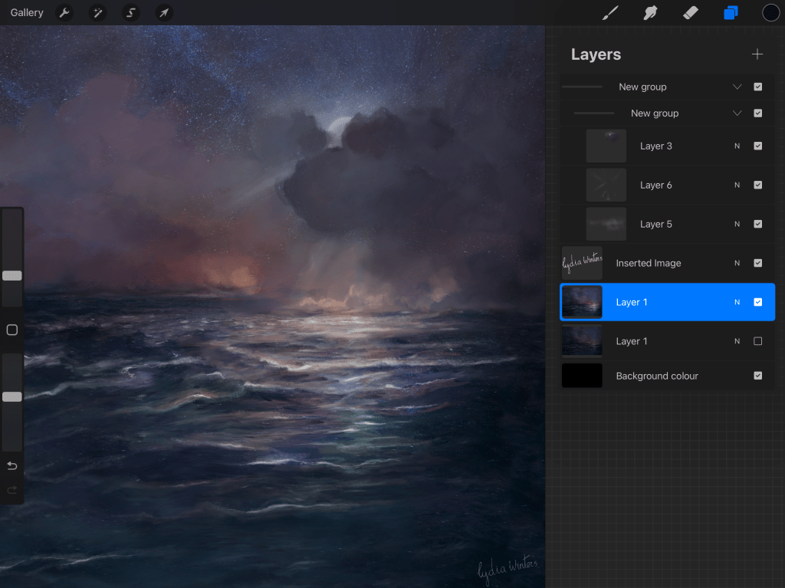Image resolution: width=785 pixels, height=588 pixels.
Task: Activate the Selection tool
Action: [x=131, y=13]
